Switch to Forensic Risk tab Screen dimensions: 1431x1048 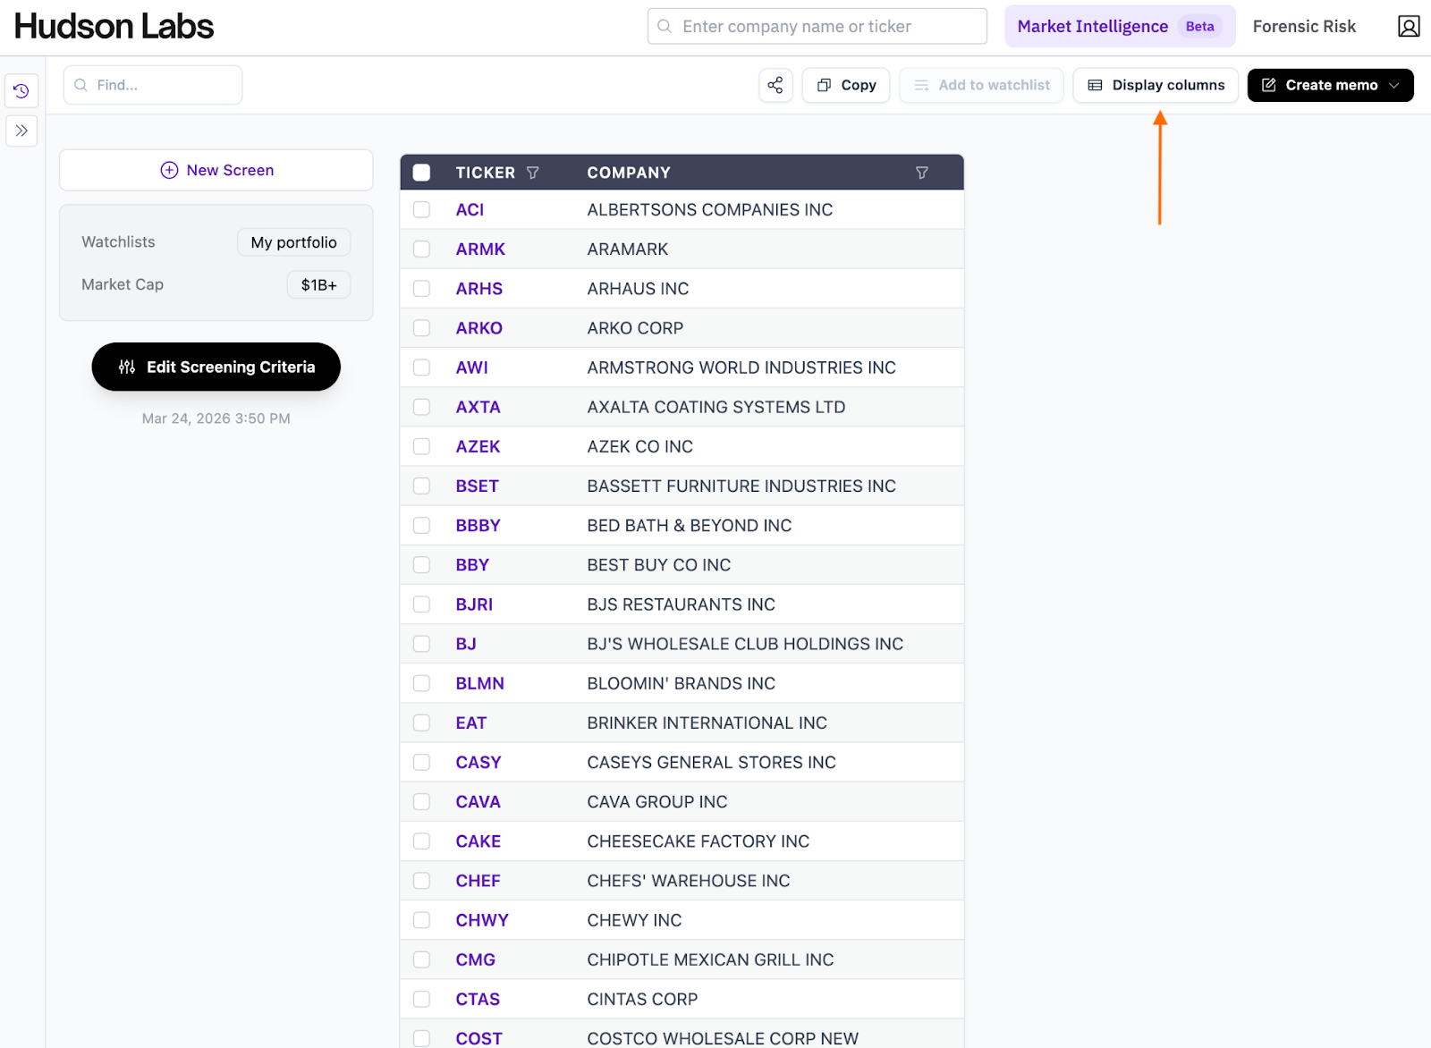point(1303,27)
